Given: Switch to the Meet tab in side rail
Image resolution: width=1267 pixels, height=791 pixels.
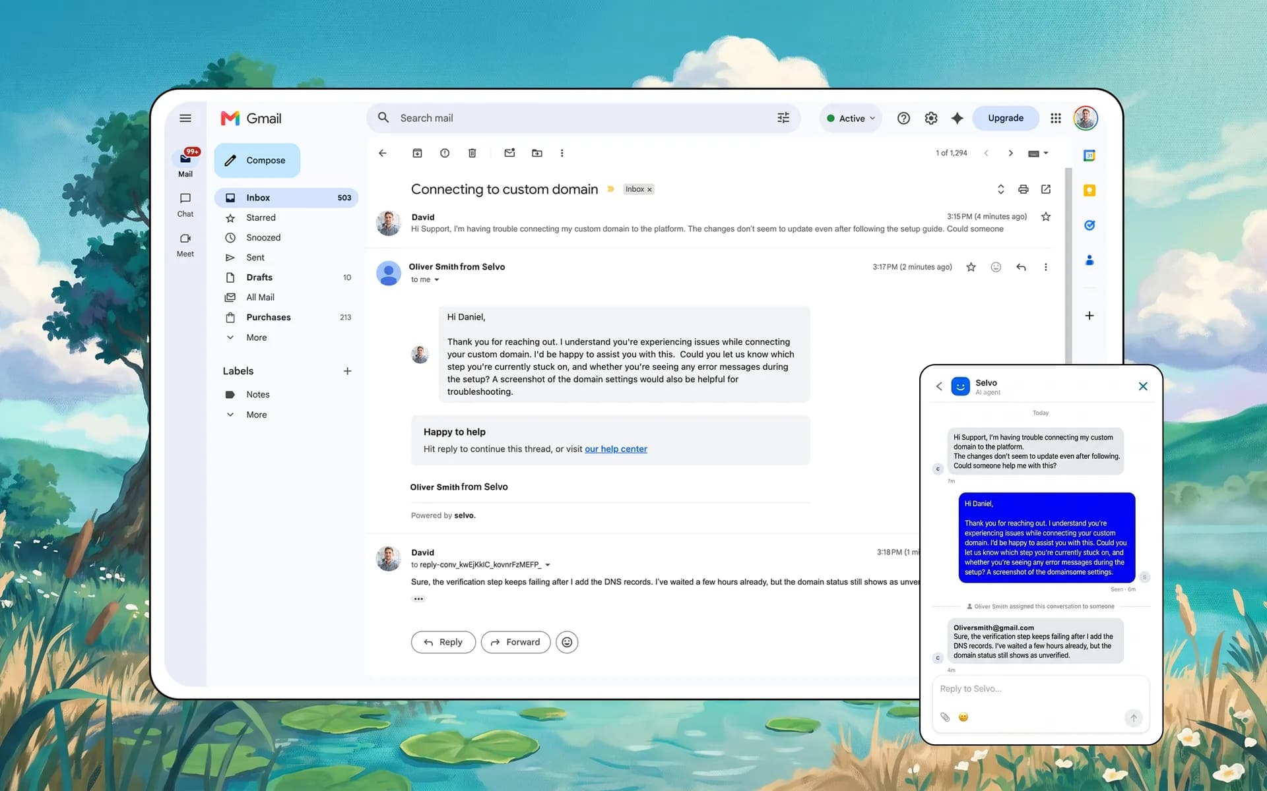Looking at the screenshot, I should (185, 245).
